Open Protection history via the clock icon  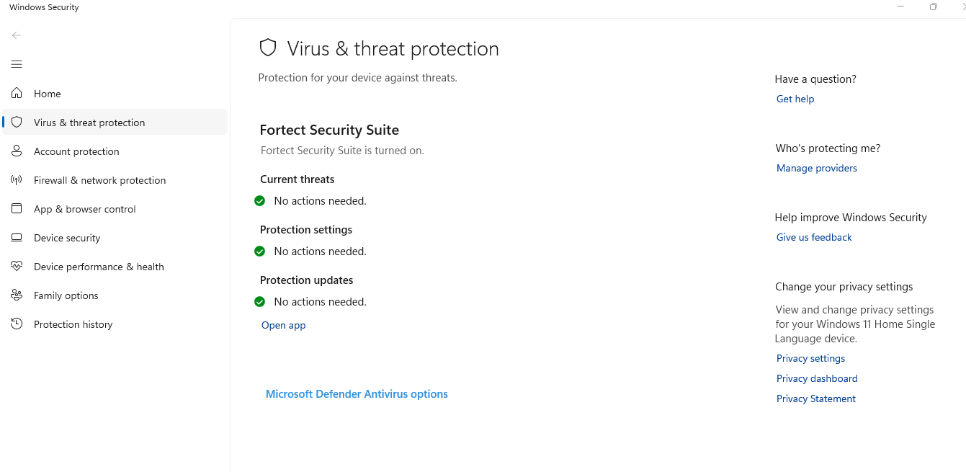(16, 324)
